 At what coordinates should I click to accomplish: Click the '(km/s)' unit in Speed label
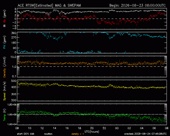pos(4,86)
